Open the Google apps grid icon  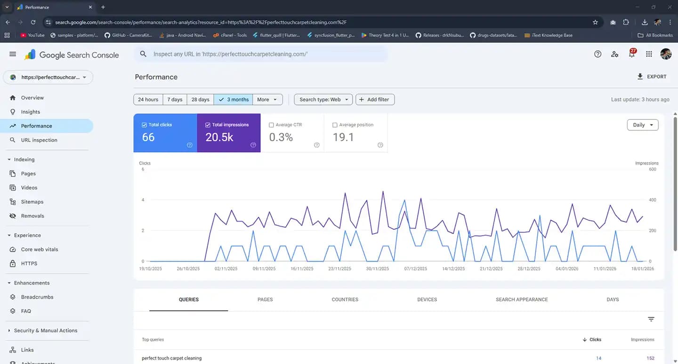tap(649, 54)
